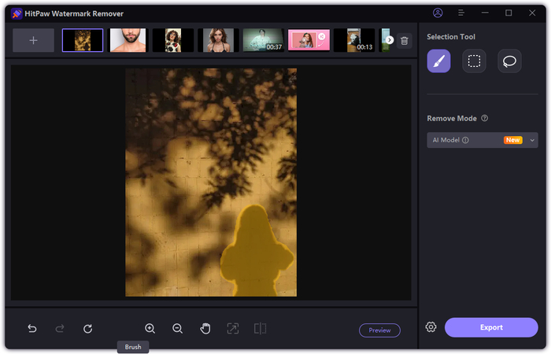Image resolution: width=551 pixels, height=354 pixels.
Task: Open the hamburger menu in title bar
Action: tap(460, 13)
